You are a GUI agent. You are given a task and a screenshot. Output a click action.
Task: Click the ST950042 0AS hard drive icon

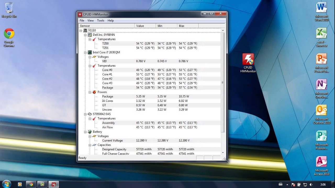[x=90, y=114]
